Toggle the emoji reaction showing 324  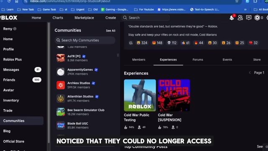click(x=142, y=43)
